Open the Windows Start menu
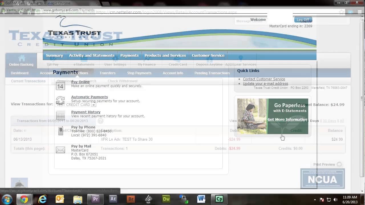365x205 pixels. pos(7,199)
